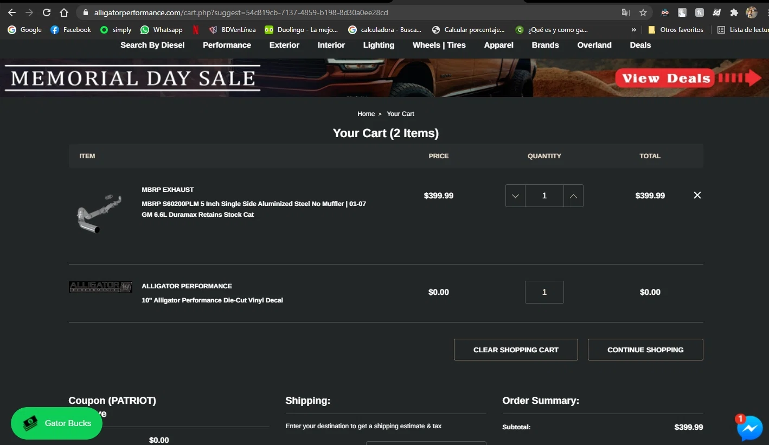769x445 pixels.
Task: Expand hidden bookmarks with the double chevron
Action: [633, 30]
